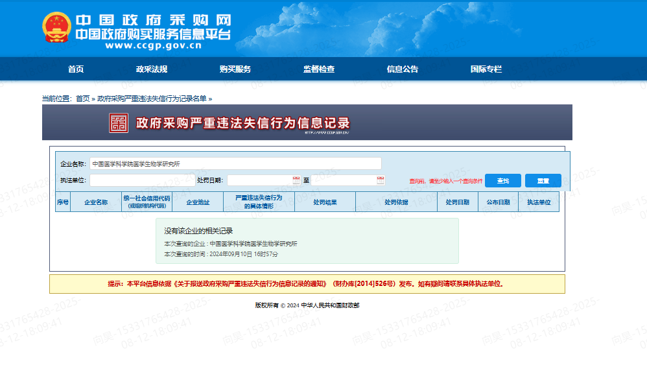The height and width of the screenshot is (367, 647).
Task: Open 购买服务 navigation menu item
Action: pyautogui.click(x=235, y=69)
